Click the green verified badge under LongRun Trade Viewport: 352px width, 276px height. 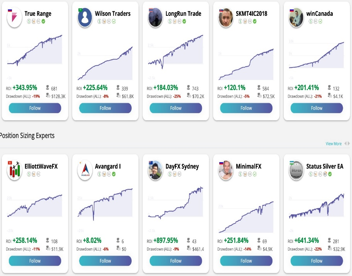point(184,22)
